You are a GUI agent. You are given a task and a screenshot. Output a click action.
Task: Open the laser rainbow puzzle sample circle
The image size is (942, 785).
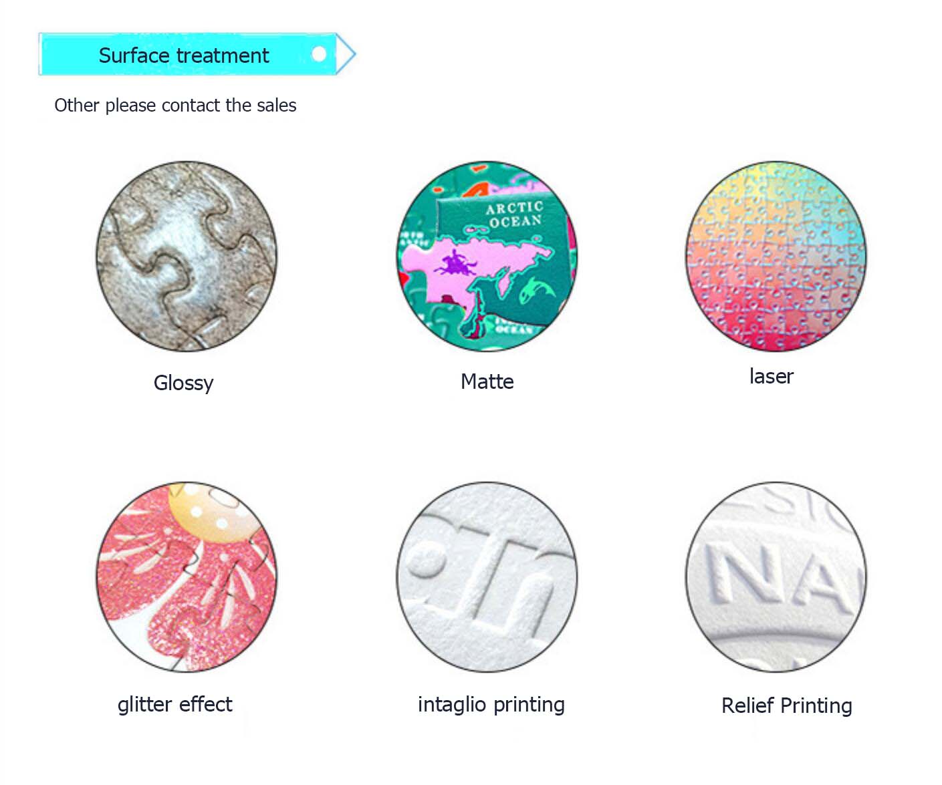tap(776, 256)
